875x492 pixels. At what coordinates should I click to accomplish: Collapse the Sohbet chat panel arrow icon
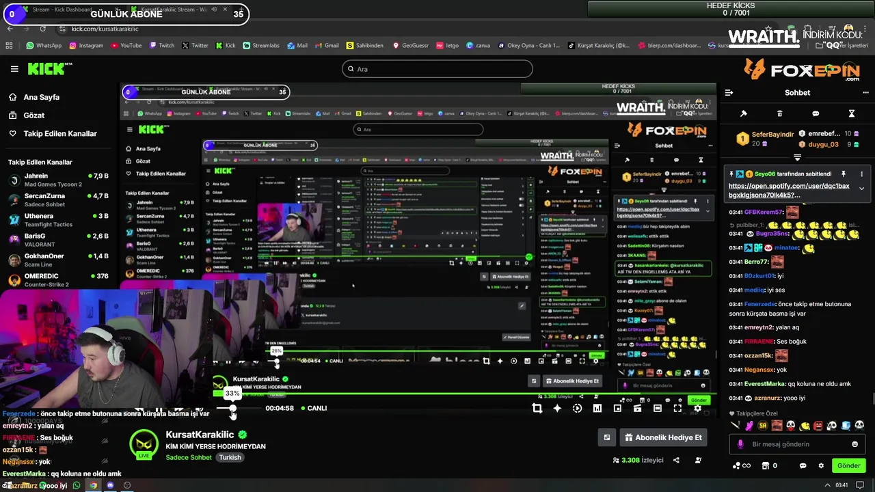click(x=729, y=92)
